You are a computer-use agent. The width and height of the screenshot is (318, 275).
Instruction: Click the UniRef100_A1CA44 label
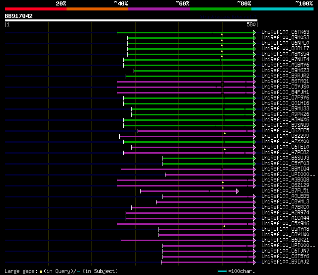tap(285, 218)
